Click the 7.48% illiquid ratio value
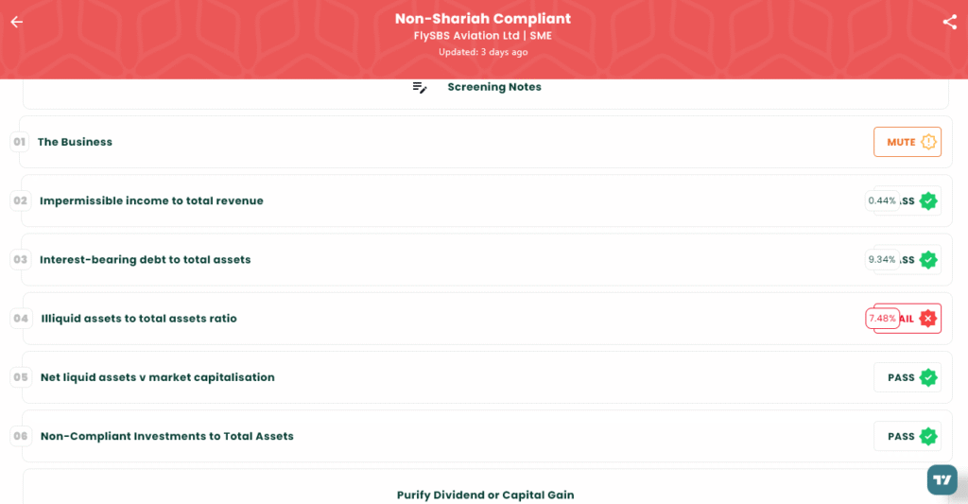Viewport: 968px width, 504px height. click(882, 319)
